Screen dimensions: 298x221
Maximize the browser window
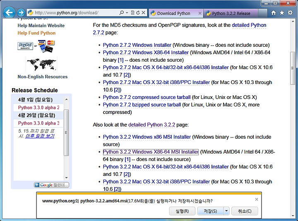click(275, 3)
